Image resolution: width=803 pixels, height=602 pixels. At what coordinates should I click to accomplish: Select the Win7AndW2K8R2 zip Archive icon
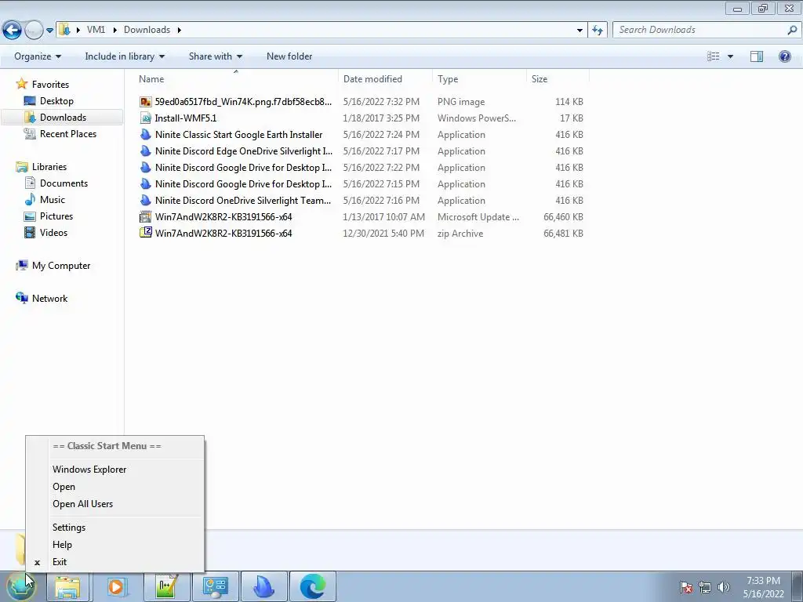coord(145,233)
